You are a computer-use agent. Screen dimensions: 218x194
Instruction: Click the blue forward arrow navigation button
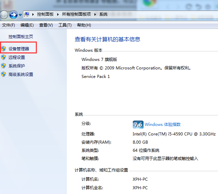coord(13,14)
